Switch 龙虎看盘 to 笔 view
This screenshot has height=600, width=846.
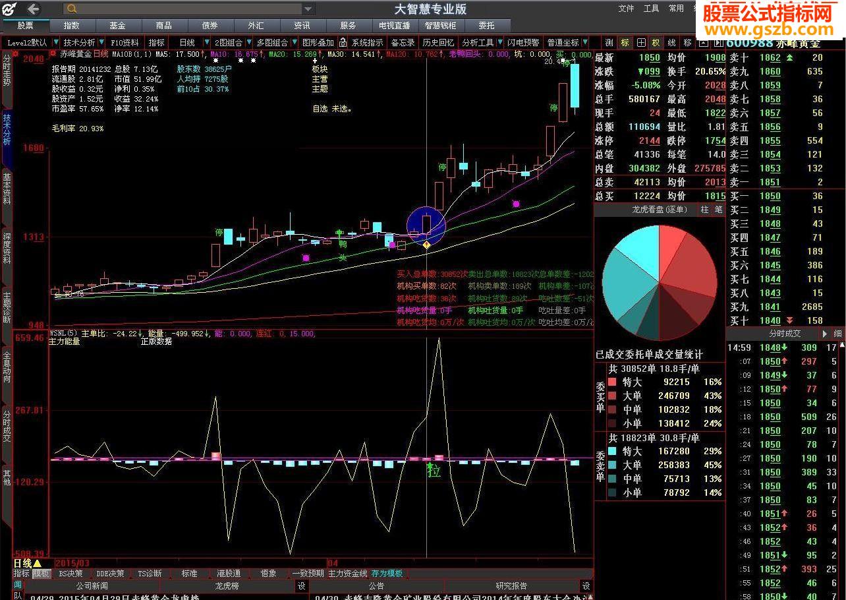click(x=718, y=210)
